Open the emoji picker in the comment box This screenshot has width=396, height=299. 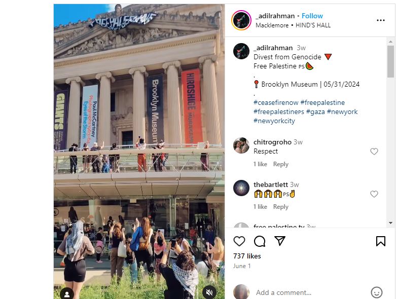tap(376, 292)
